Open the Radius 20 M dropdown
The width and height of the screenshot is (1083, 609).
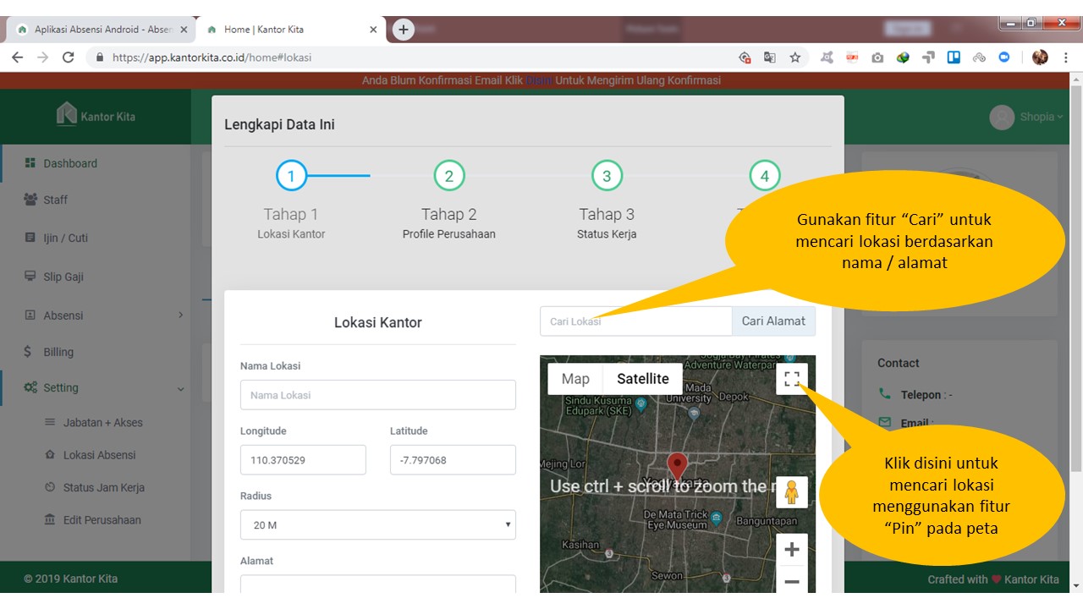(x=377, y=525)
